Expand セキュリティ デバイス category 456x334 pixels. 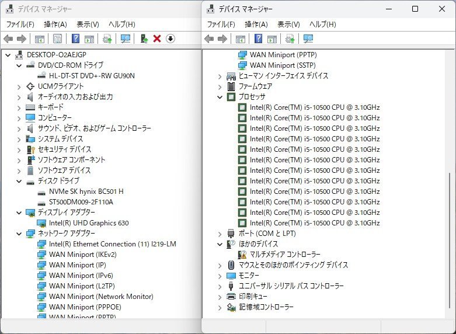coord(19,149)
